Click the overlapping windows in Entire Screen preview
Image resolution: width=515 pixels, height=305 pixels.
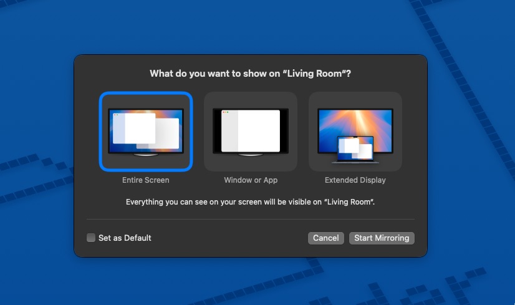(x=145, y=129)
